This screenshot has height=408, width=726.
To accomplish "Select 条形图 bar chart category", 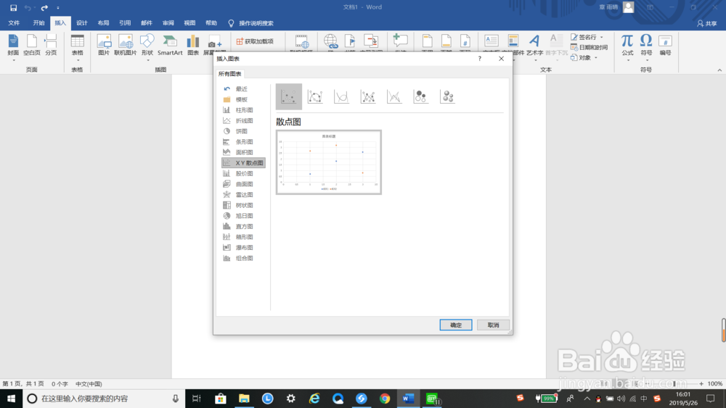I will pyautogui.click(x=243, y=142).
